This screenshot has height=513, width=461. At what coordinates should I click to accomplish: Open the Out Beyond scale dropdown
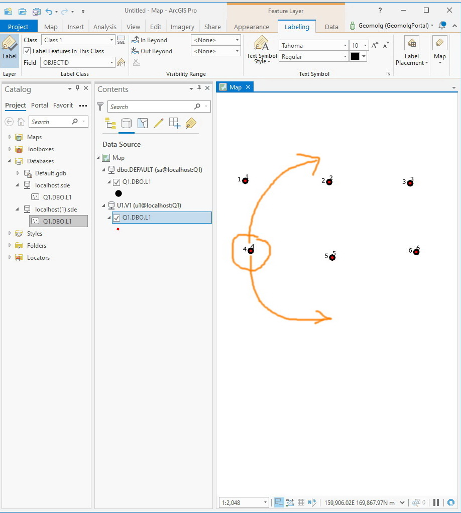pyautogui.click(x=237, y=51)
